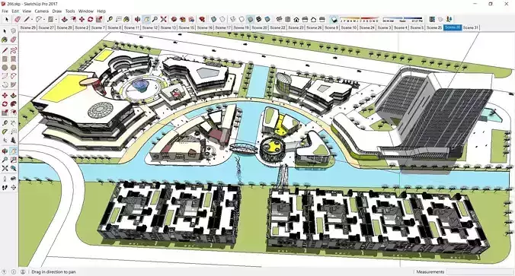Enable Shaded With Textures face style
Image resolution: width=515 pixels, height=276 pixels.
click(x=259, y=19)
